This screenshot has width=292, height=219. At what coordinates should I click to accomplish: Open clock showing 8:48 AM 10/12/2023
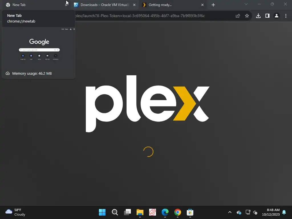271,212
